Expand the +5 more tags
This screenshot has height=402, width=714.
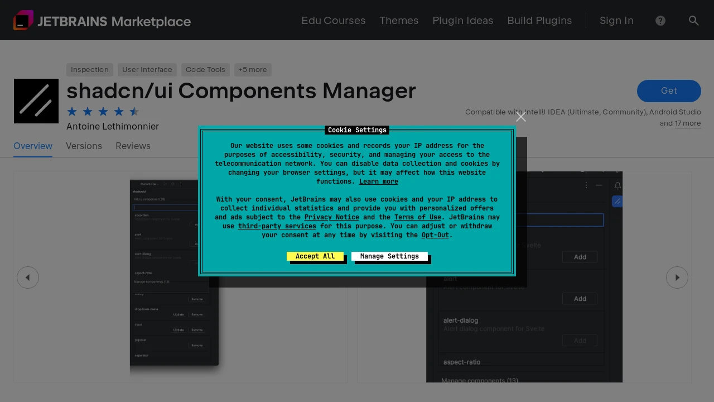[253, 70]
